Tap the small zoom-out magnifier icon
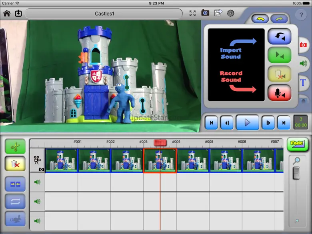The image size is (312, 234). pyautogui.click(x=297, y=221)
